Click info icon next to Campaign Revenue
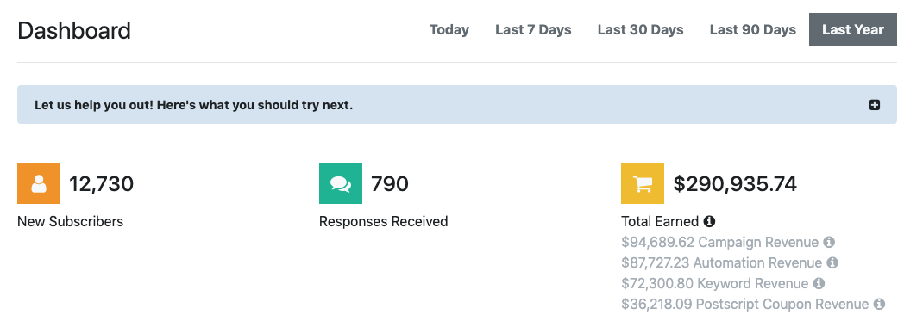 829,242
